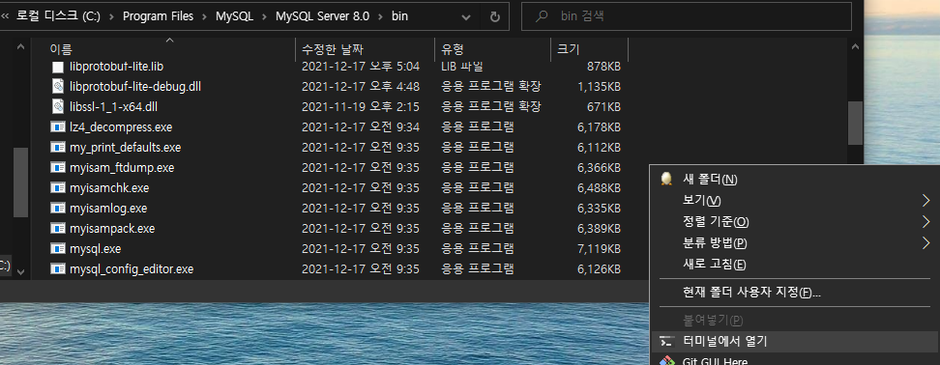Select the file name myisam_ftdump.exe
The height and width of the screenshot is (365, 940).
[x=122, y=168]
